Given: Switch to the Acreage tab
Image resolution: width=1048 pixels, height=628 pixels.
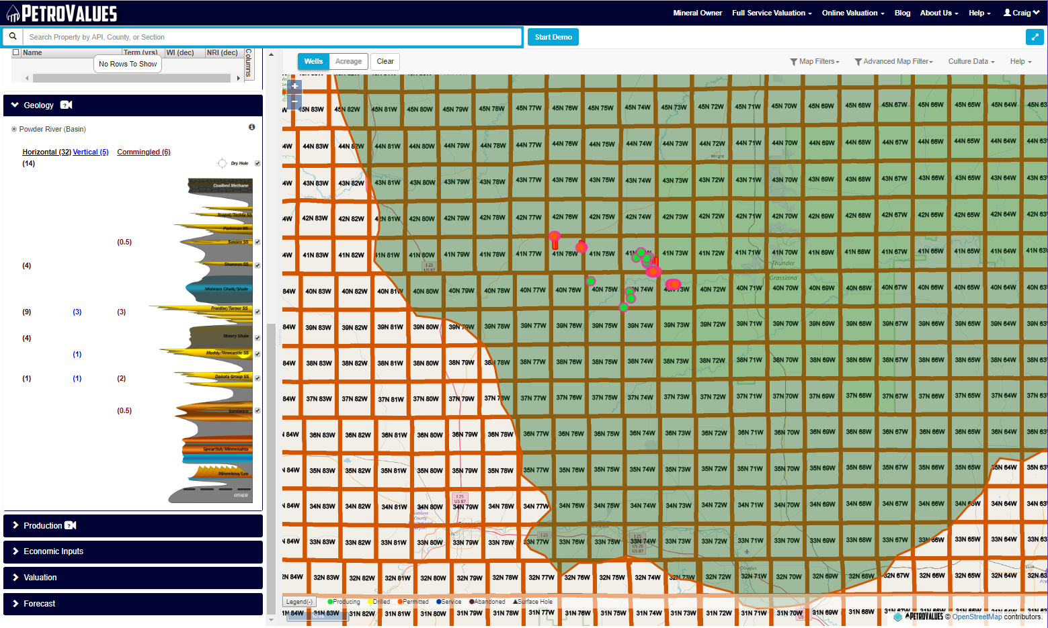Looking at the screenshot, I should (348, 61).
